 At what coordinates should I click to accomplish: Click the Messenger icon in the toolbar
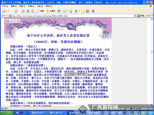[93, 11]
